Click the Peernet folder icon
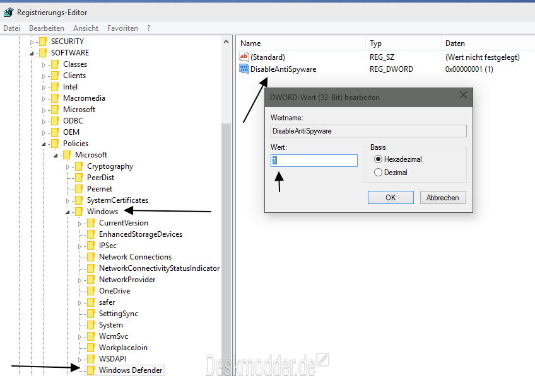535x376 pixels. tap(79, 189)
